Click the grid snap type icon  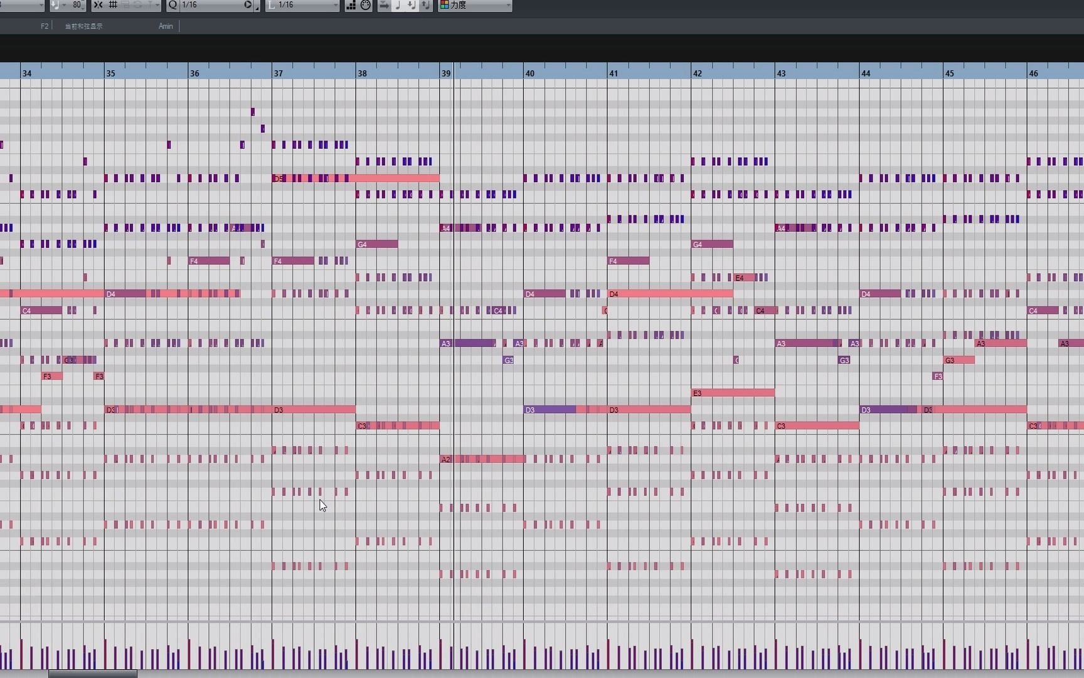[x=114, y=5]
